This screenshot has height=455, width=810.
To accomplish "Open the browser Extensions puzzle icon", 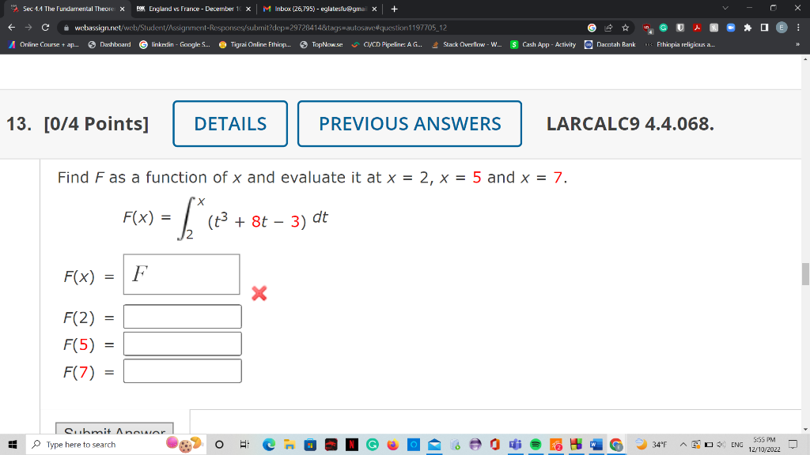I will click(748, 26).
